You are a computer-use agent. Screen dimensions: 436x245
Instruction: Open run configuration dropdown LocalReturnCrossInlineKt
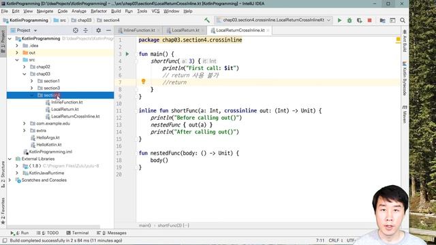(274, 20)
